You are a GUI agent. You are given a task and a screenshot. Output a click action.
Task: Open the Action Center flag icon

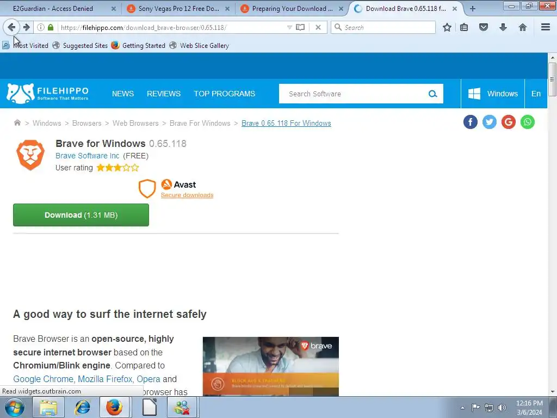point(475,407)
